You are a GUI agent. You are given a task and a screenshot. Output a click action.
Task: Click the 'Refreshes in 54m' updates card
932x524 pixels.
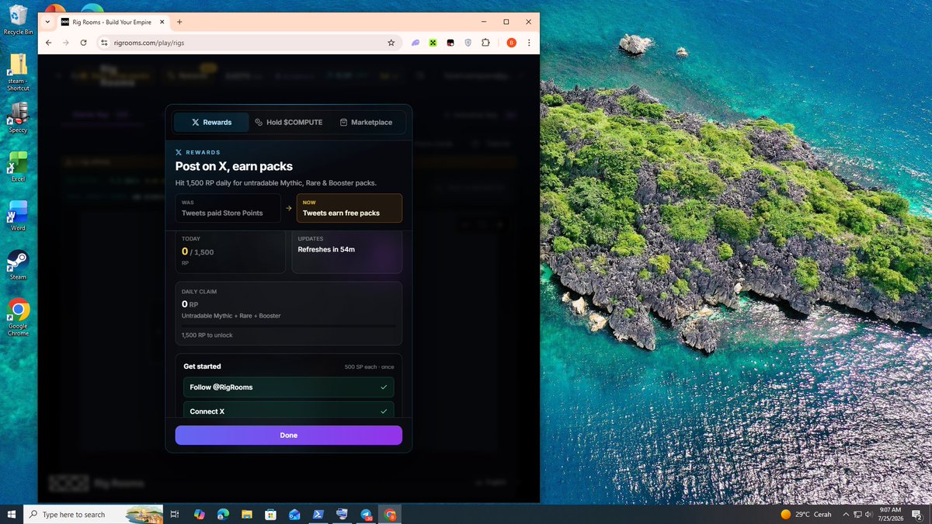tap(346, 252)
